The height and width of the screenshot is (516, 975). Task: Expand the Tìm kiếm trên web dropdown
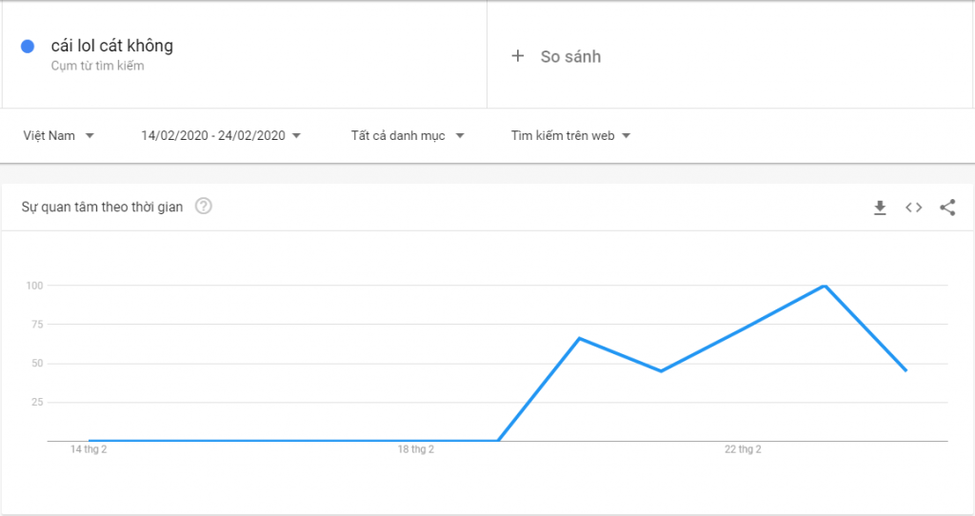coord(570,136)
